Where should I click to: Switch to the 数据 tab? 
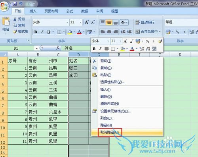click(x=85, y=11)
